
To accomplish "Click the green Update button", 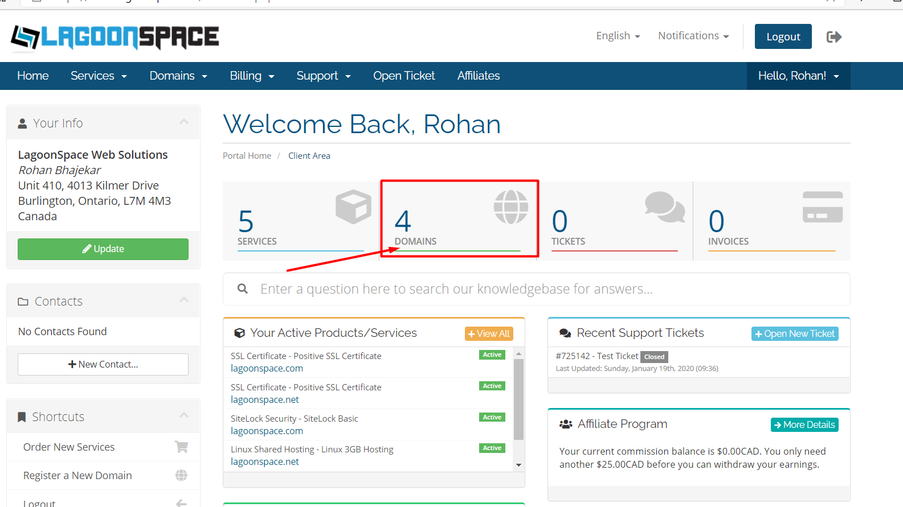I will point(103,249).
